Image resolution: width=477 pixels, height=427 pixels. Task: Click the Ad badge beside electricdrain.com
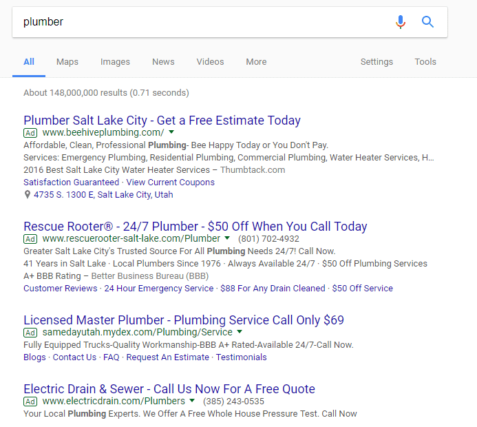[30, 401]
